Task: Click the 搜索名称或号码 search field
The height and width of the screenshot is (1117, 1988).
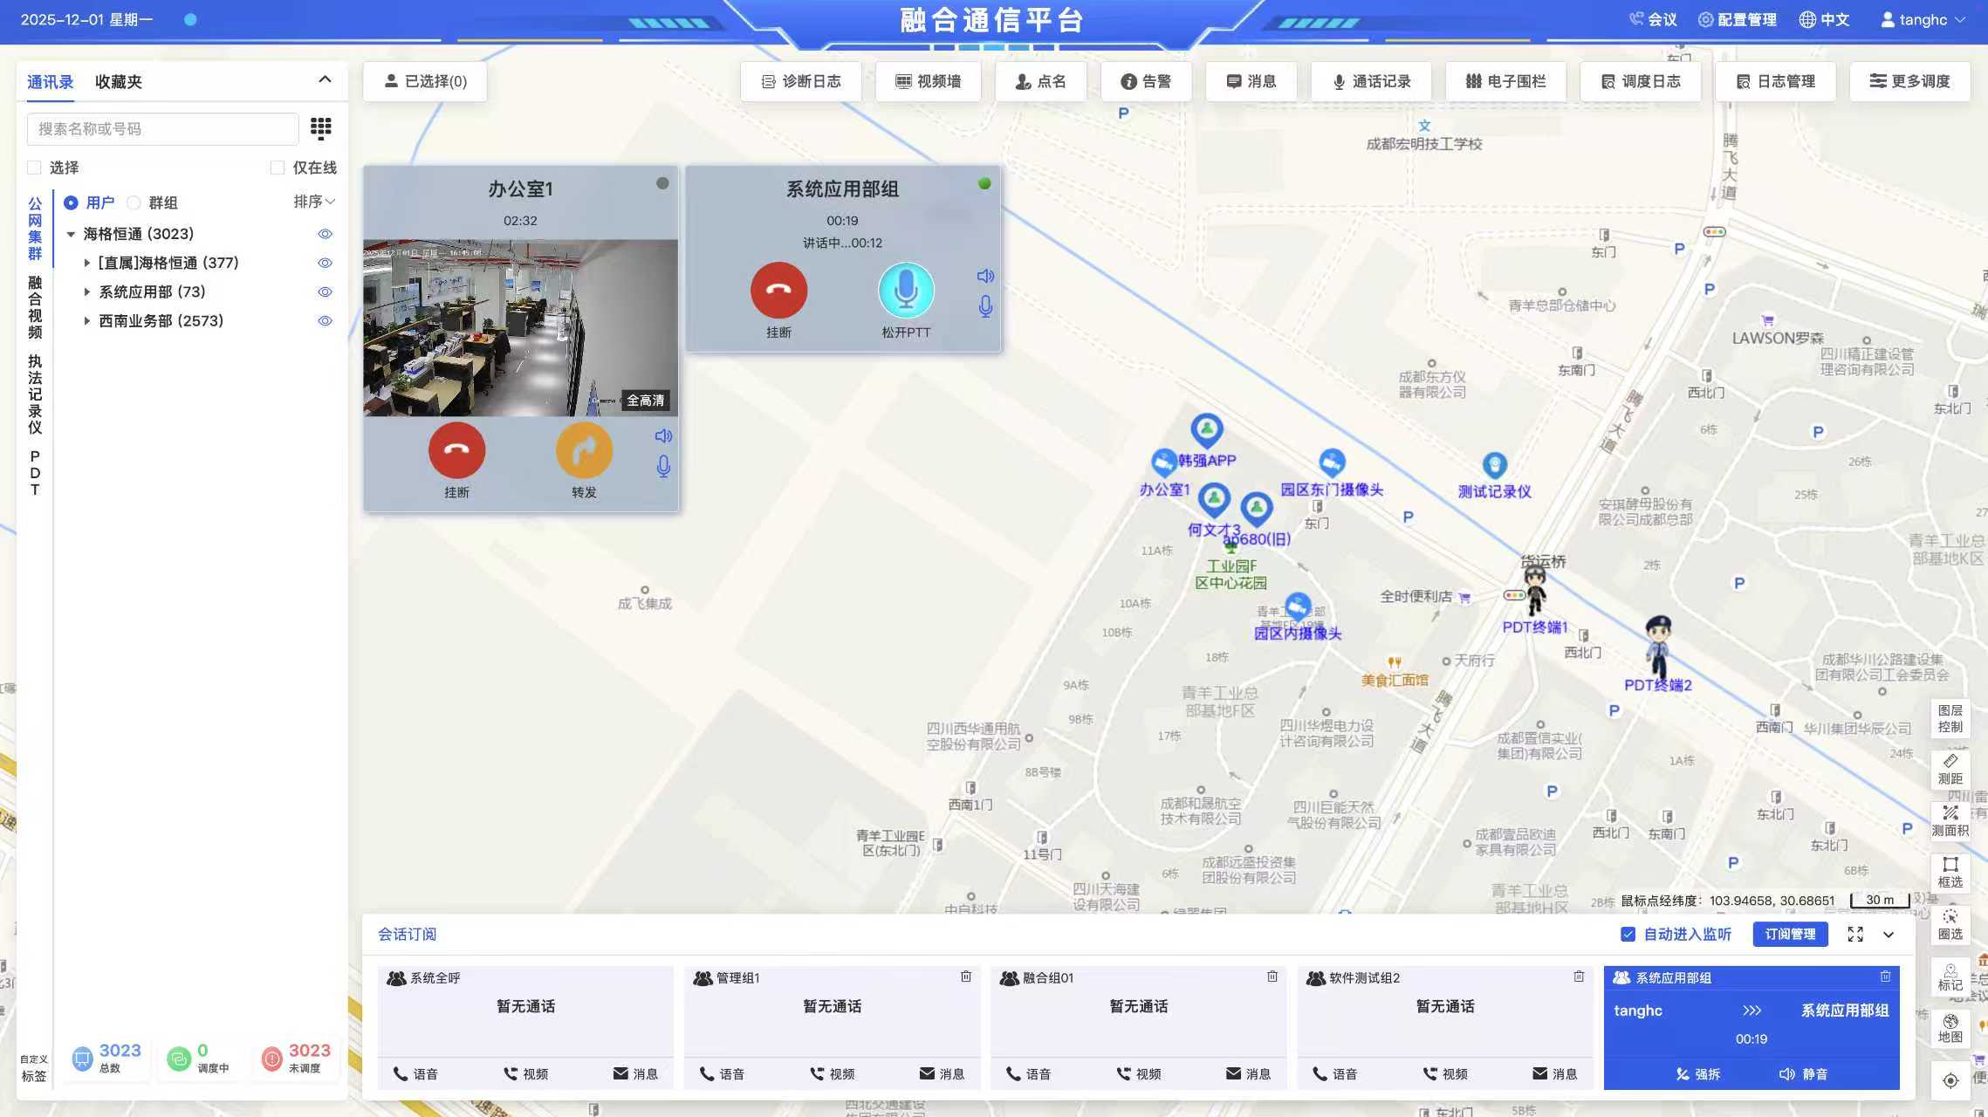Action: coord(163,129)
